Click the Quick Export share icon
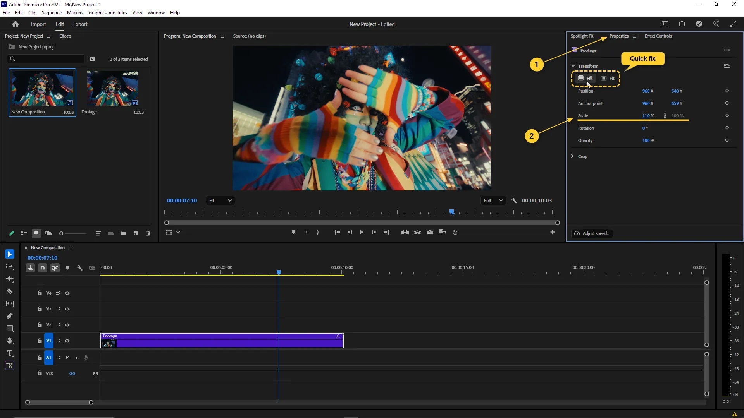744x418 pixels. (x=682, y=24)
